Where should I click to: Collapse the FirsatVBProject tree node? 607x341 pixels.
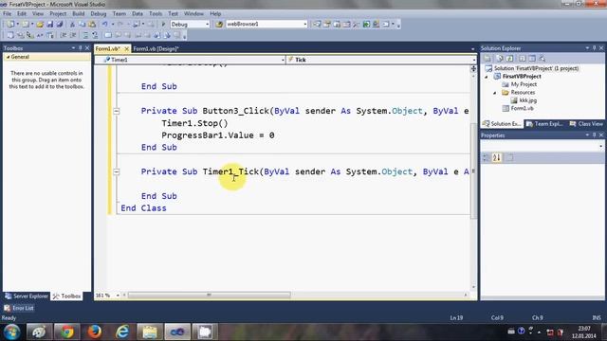click(x=487, y=77)
